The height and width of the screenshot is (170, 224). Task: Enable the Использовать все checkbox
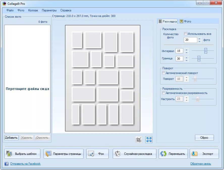point(185,34)
